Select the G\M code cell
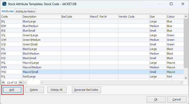 (x=11, y=40)
